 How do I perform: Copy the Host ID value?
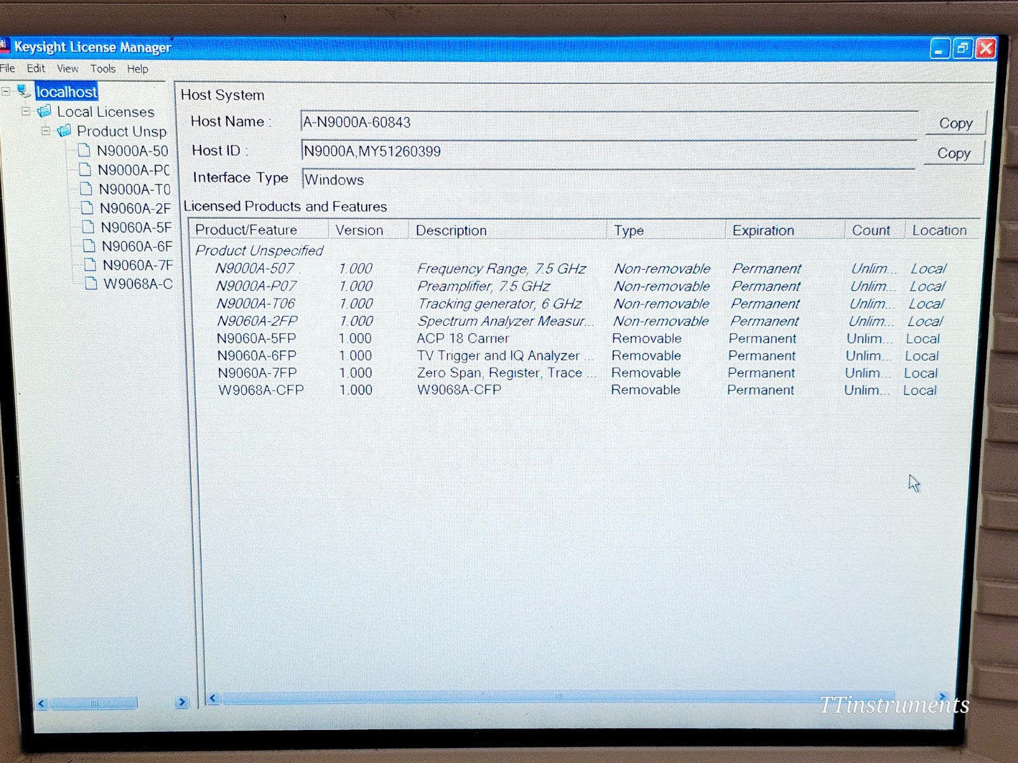tap(952, 153)
